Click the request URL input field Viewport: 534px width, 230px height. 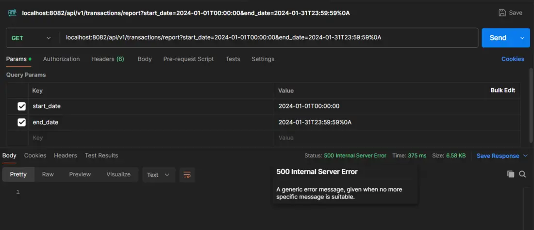(267, 38)
